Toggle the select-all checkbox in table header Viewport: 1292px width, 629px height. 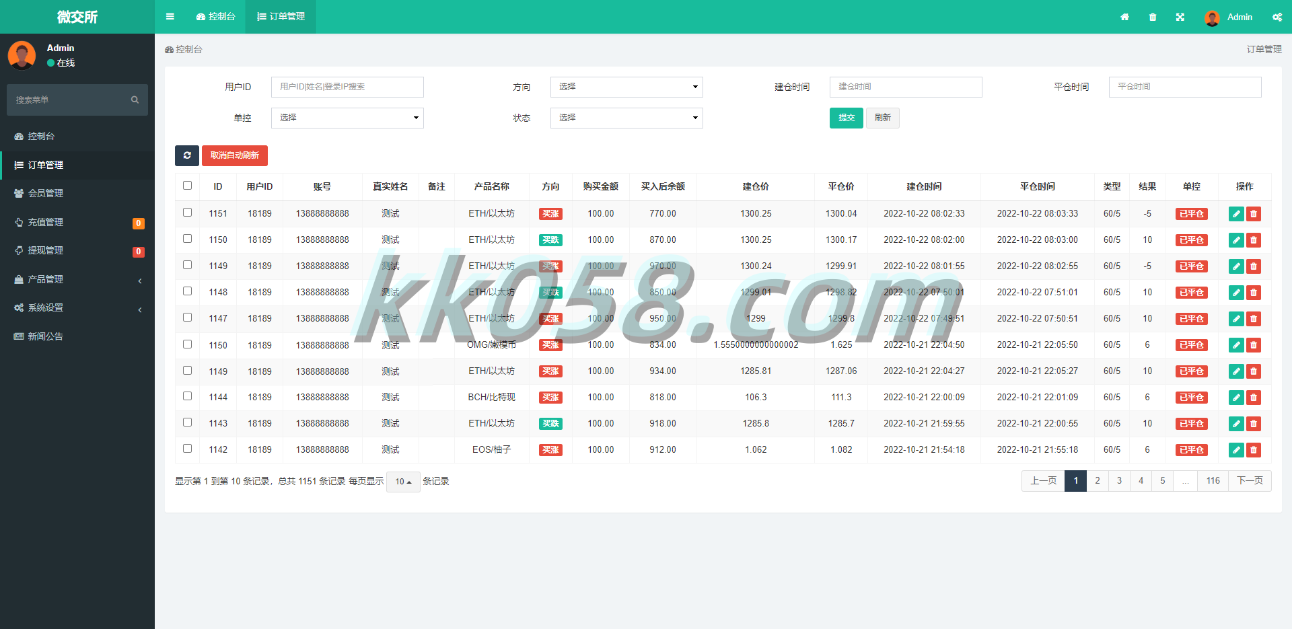pos(188,186)
